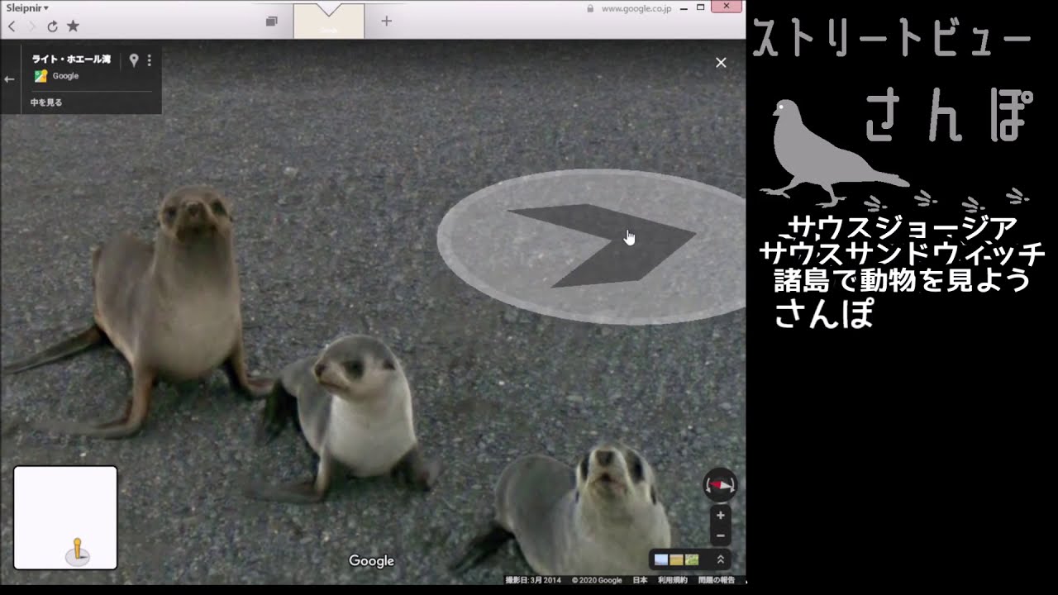Click the ライト・ホエール湾 location title
The height and width of the screenshot is (595, 1058).
click(x=71, y=59)
